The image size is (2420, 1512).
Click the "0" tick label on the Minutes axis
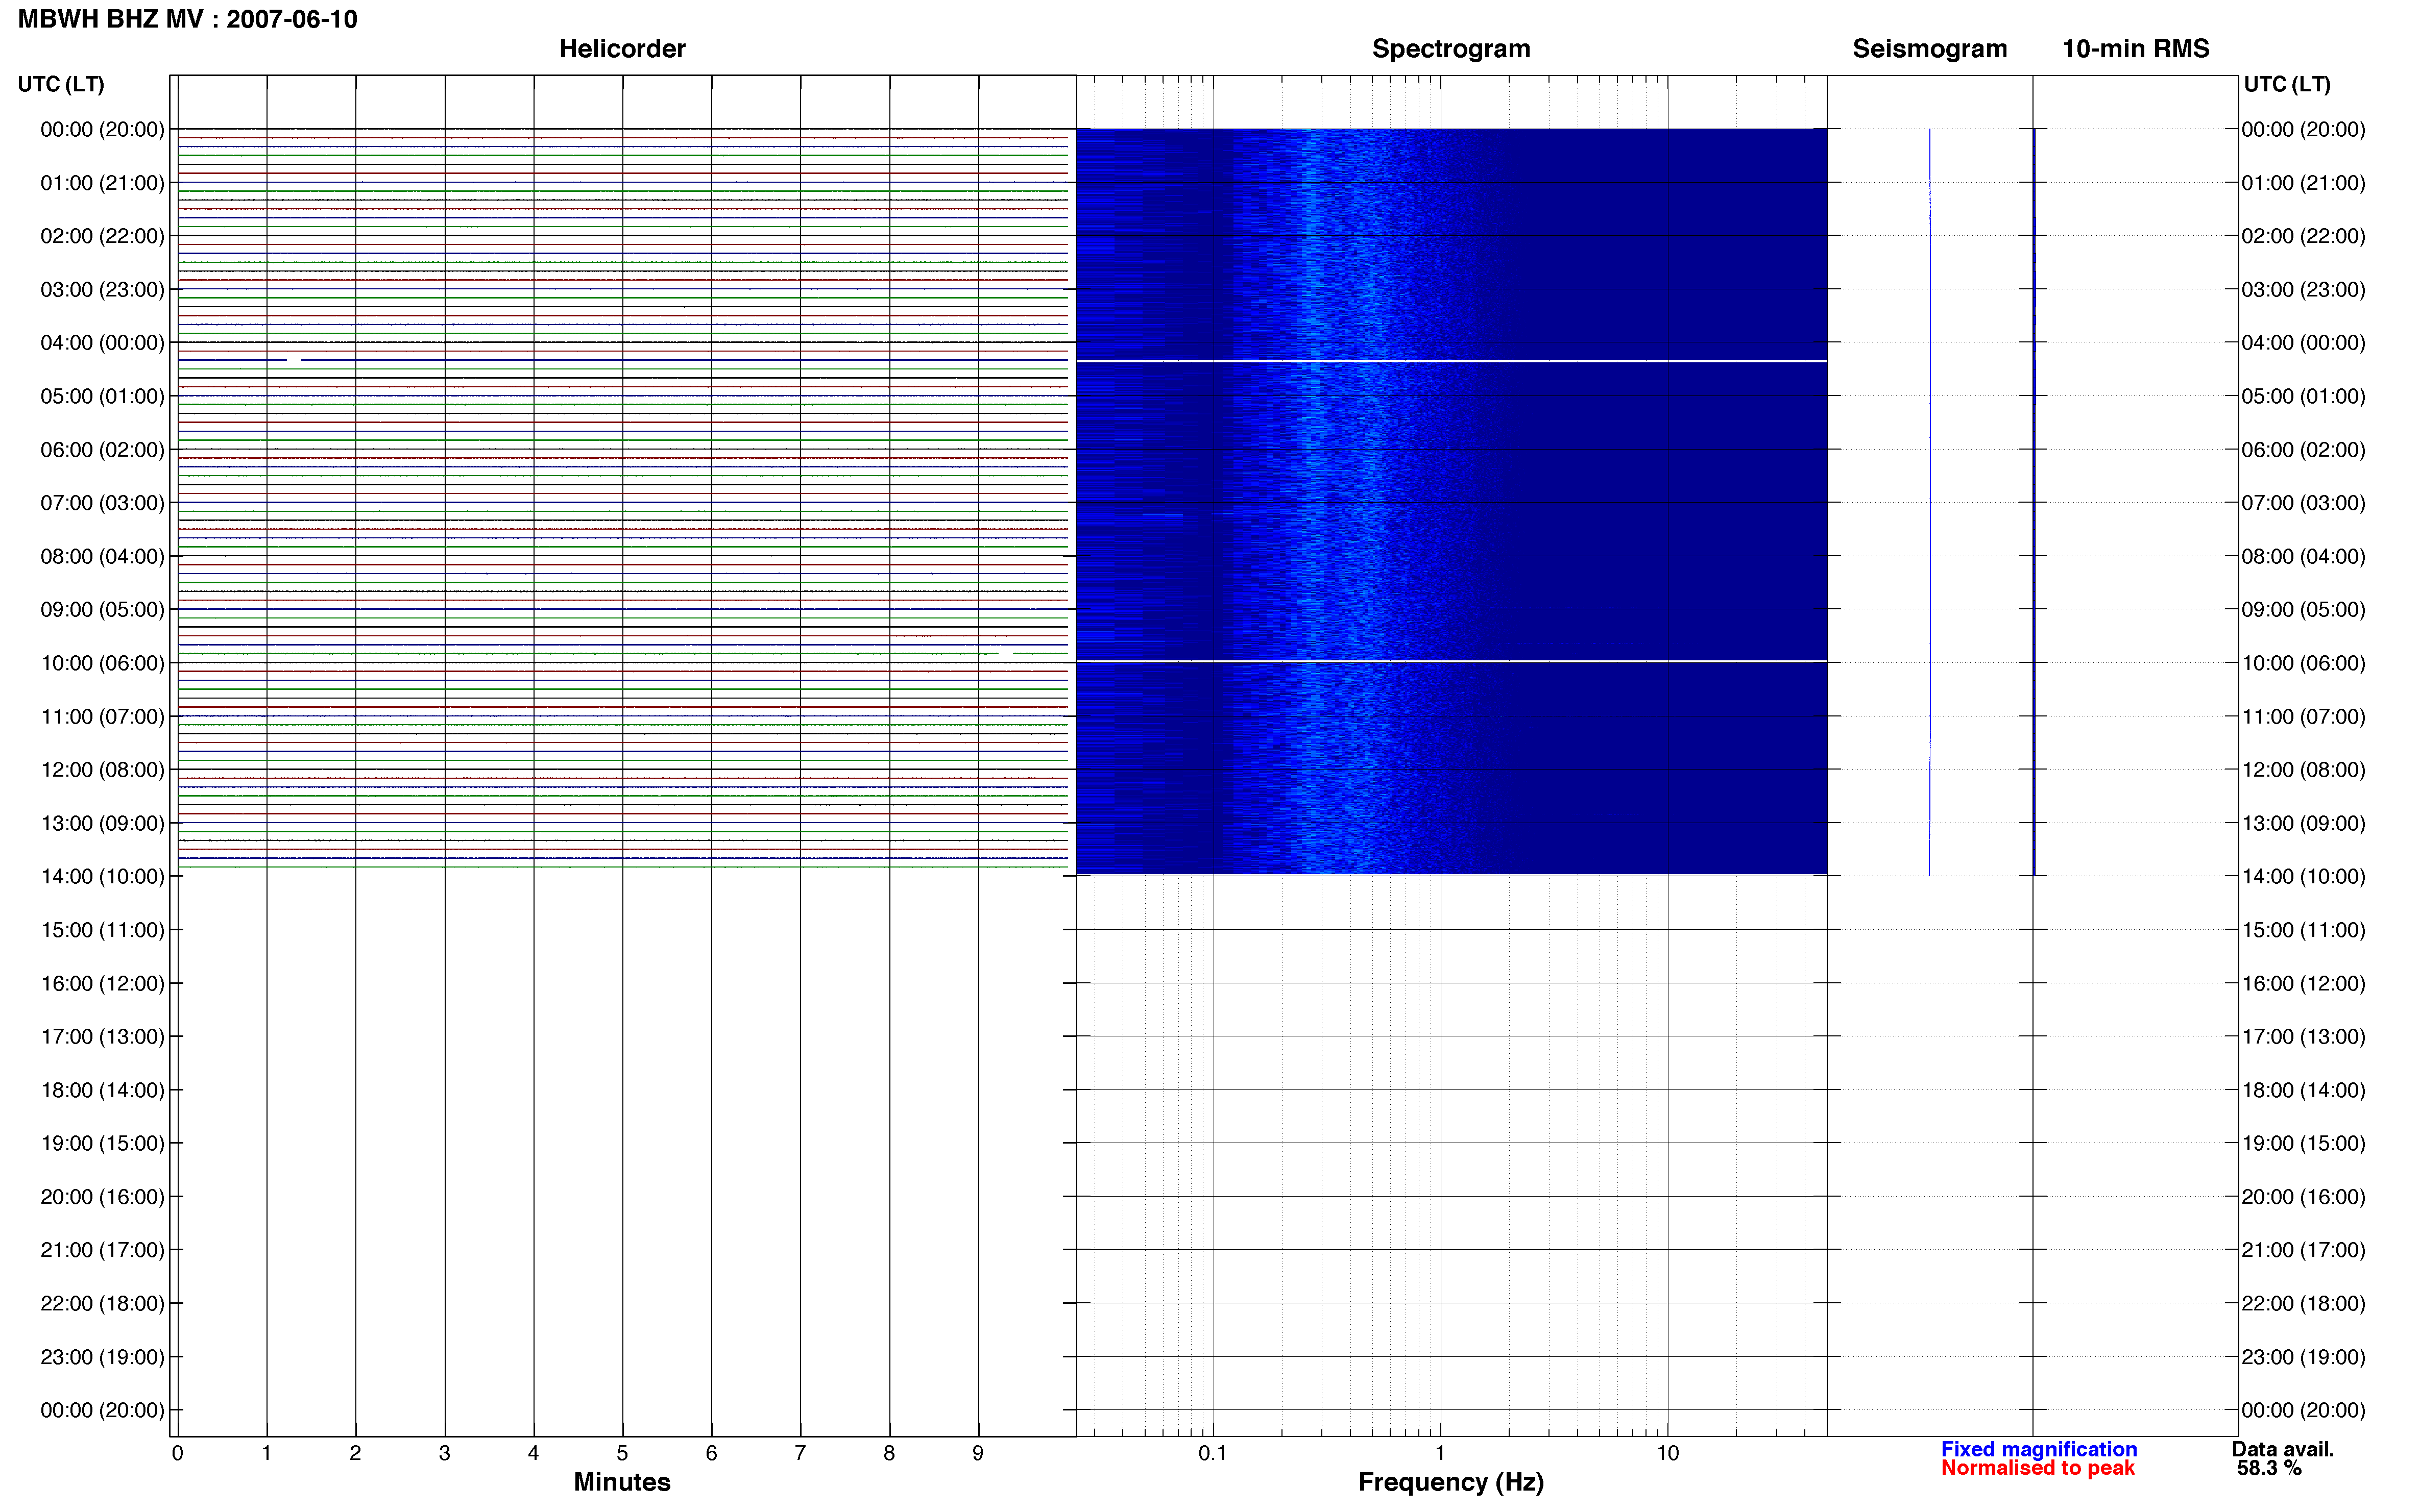pyautogui.click(x=177, y=1453)
